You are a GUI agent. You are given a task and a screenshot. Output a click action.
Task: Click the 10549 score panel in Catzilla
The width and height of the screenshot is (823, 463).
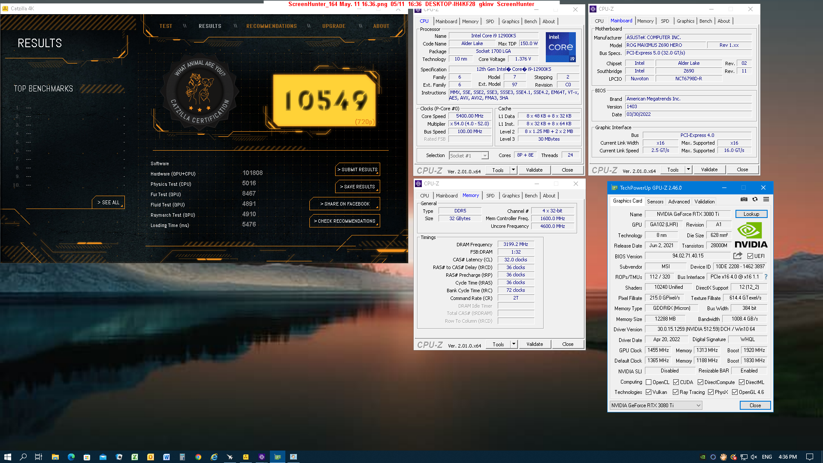pos(325,100)
